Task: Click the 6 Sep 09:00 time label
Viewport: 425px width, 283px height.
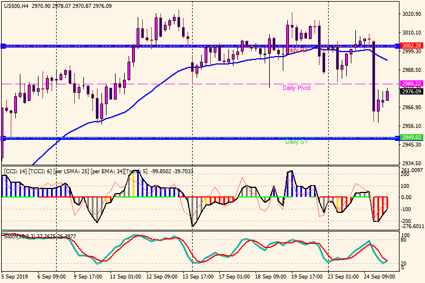Action: point(52,277)
